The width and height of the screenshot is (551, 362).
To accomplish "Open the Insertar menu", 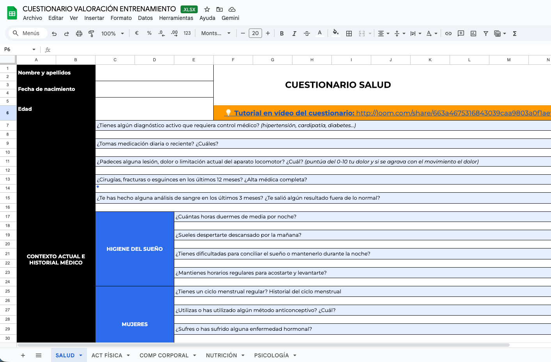I will click(94, 18).
